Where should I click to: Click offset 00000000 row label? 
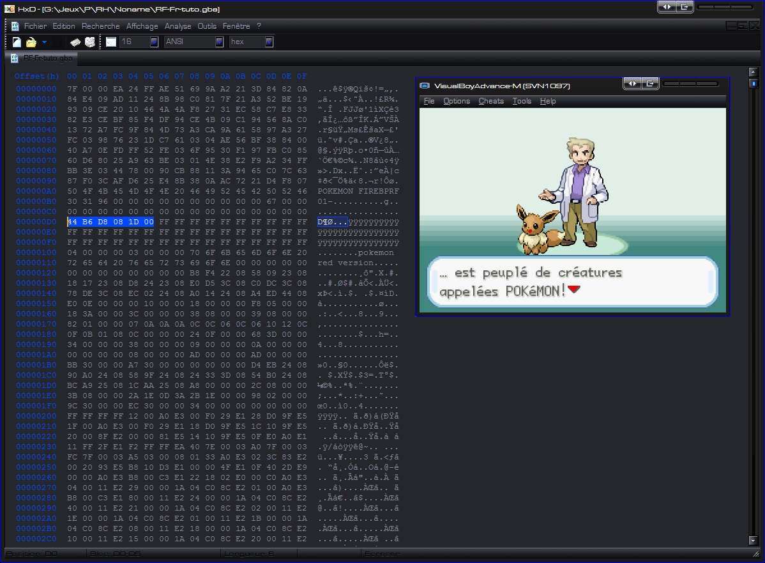36,89
